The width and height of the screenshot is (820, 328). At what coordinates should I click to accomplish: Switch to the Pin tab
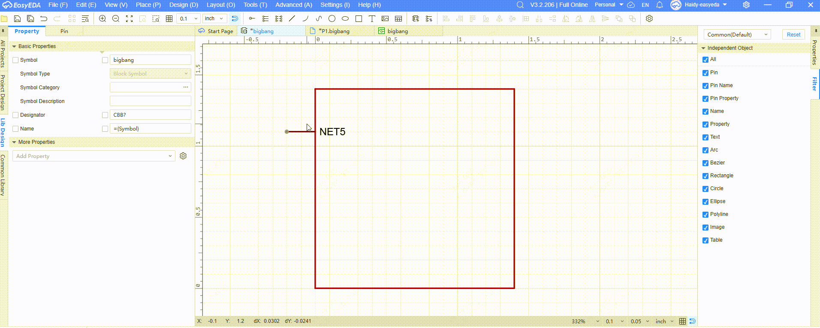tap(64, 31)
